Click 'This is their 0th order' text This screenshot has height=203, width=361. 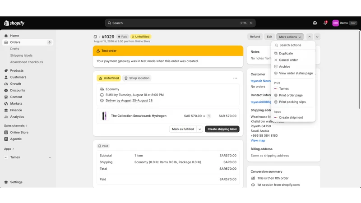point(273,178)
